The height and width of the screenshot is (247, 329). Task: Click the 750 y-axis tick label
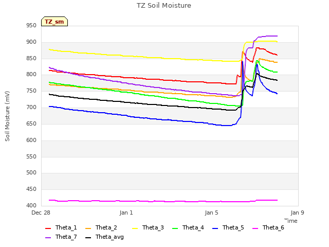(31, 91)
